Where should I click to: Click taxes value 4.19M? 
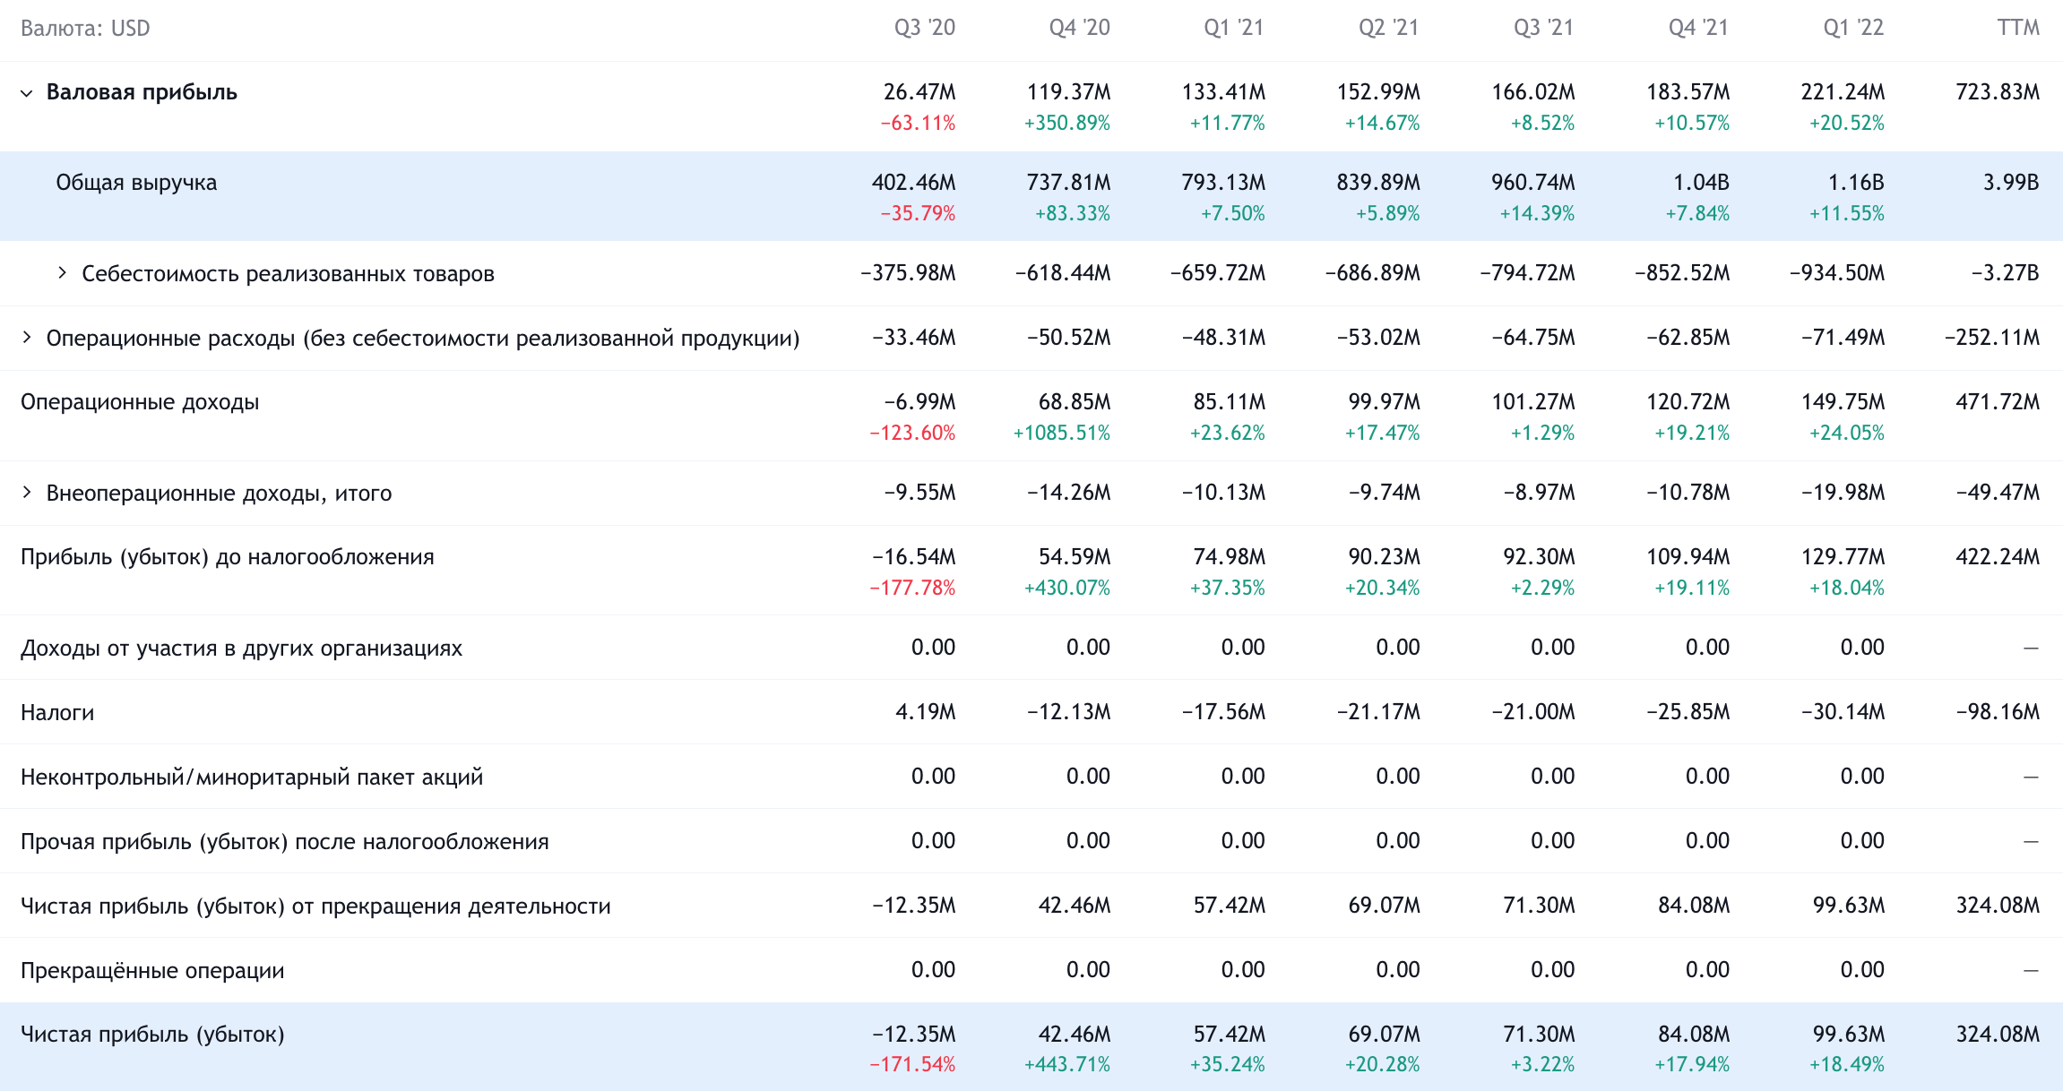pyautogui.click(x=926, y=712)
